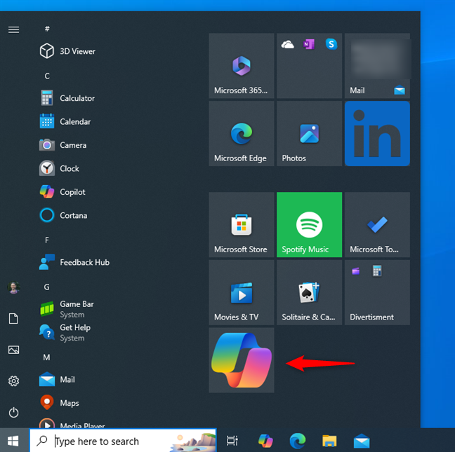The width and height of the screenshot is (455, 452).
Task: Open Calculator from the app list
Action: 77,98
